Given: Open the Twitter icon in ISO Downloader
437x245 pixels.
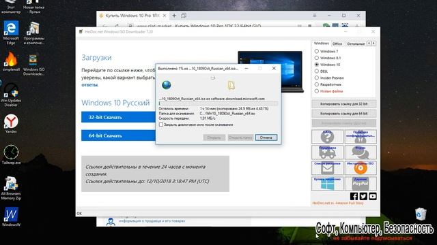Looking at the screenshot, I should pos(363,197).
